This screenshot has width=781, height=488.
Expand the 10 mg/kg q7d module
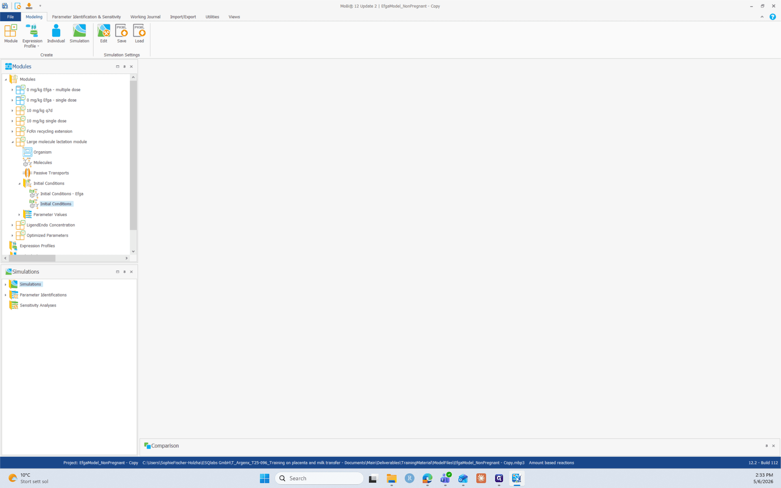click(x=12, y=111)
